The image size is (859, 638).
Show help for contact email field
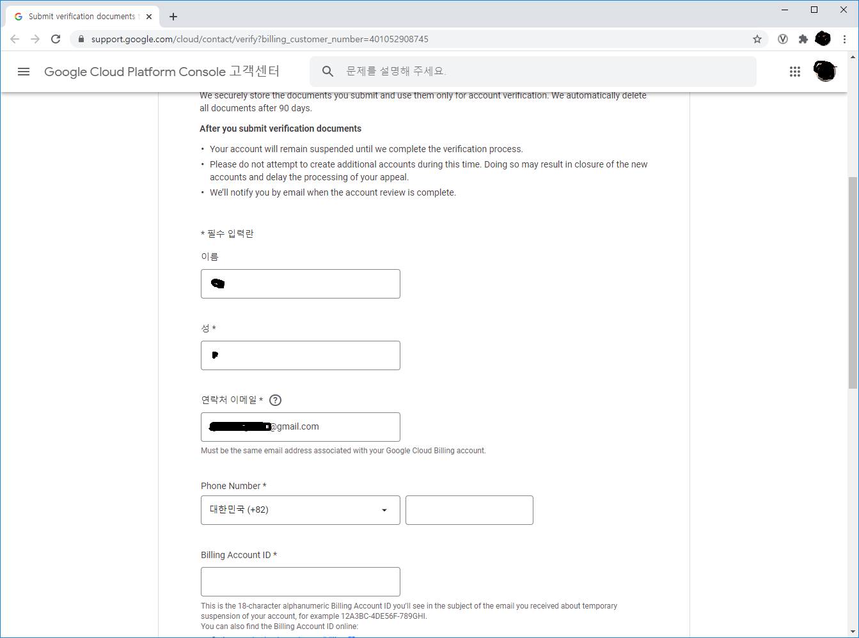275,400
